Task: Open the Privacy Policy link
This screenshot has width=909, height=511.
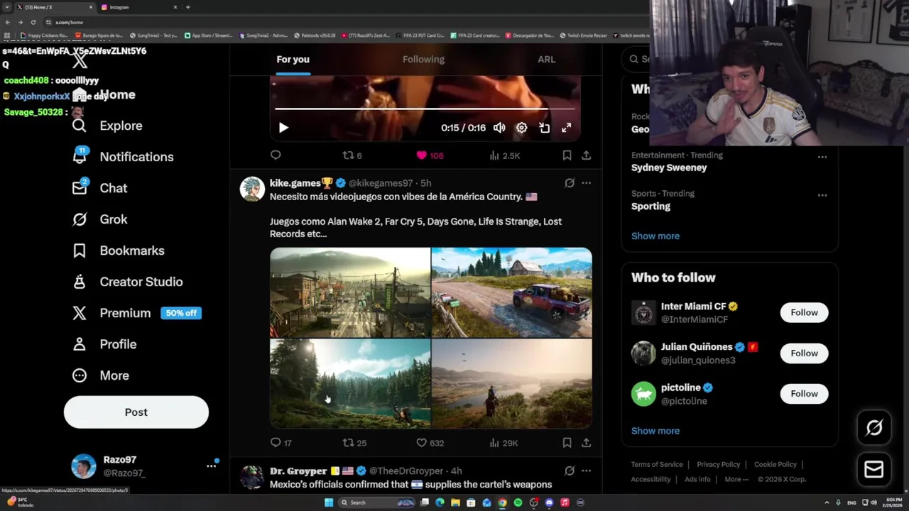Action: (x=718, y=464)
